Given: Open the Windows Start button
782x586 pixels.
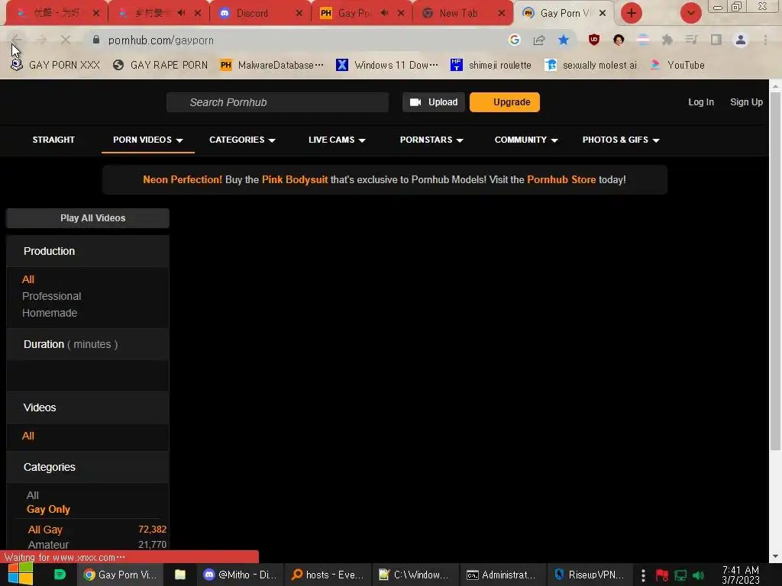Looking at the screenshot, I should click(19, 575).
